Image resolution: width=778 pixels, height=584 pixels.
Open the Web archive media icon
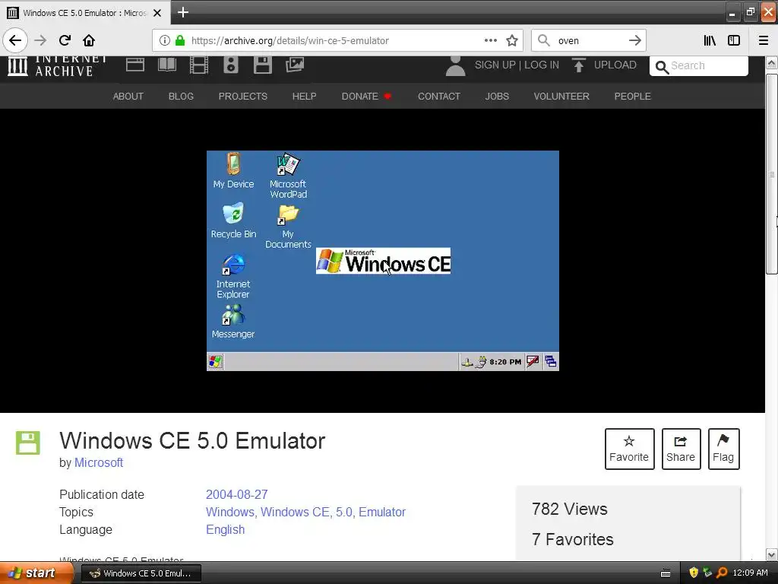[x=135, y=65]
